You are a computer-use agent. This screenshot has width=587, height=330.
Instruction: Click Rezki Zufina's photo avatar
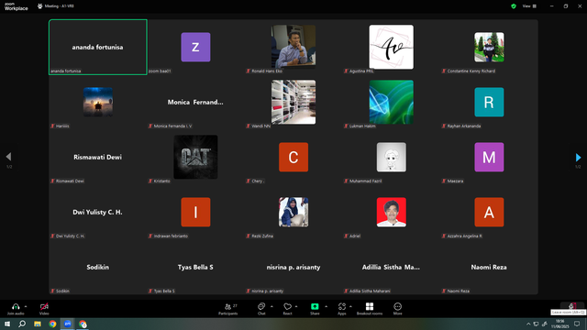click(x=293, y=212)
